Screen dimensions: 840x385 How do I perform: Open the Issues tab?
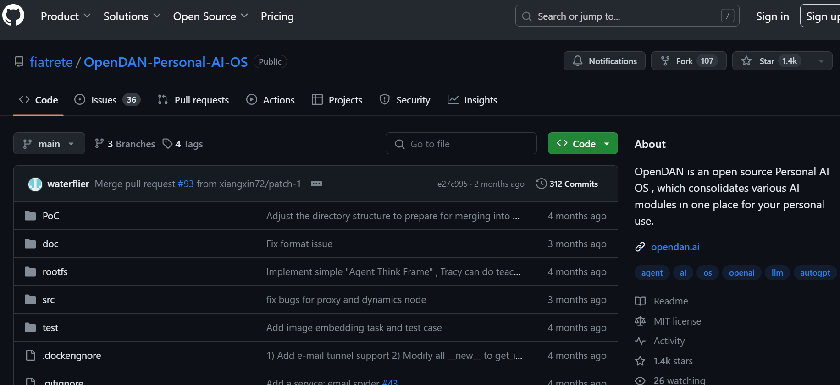coord(107,100)
